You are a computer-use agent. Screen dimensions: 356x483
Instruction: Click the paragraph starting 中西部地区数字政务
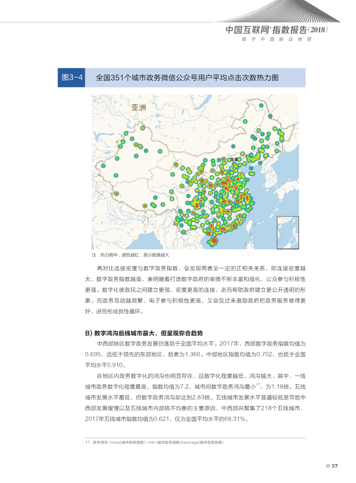pyautogui.click(x=195, y=354)
